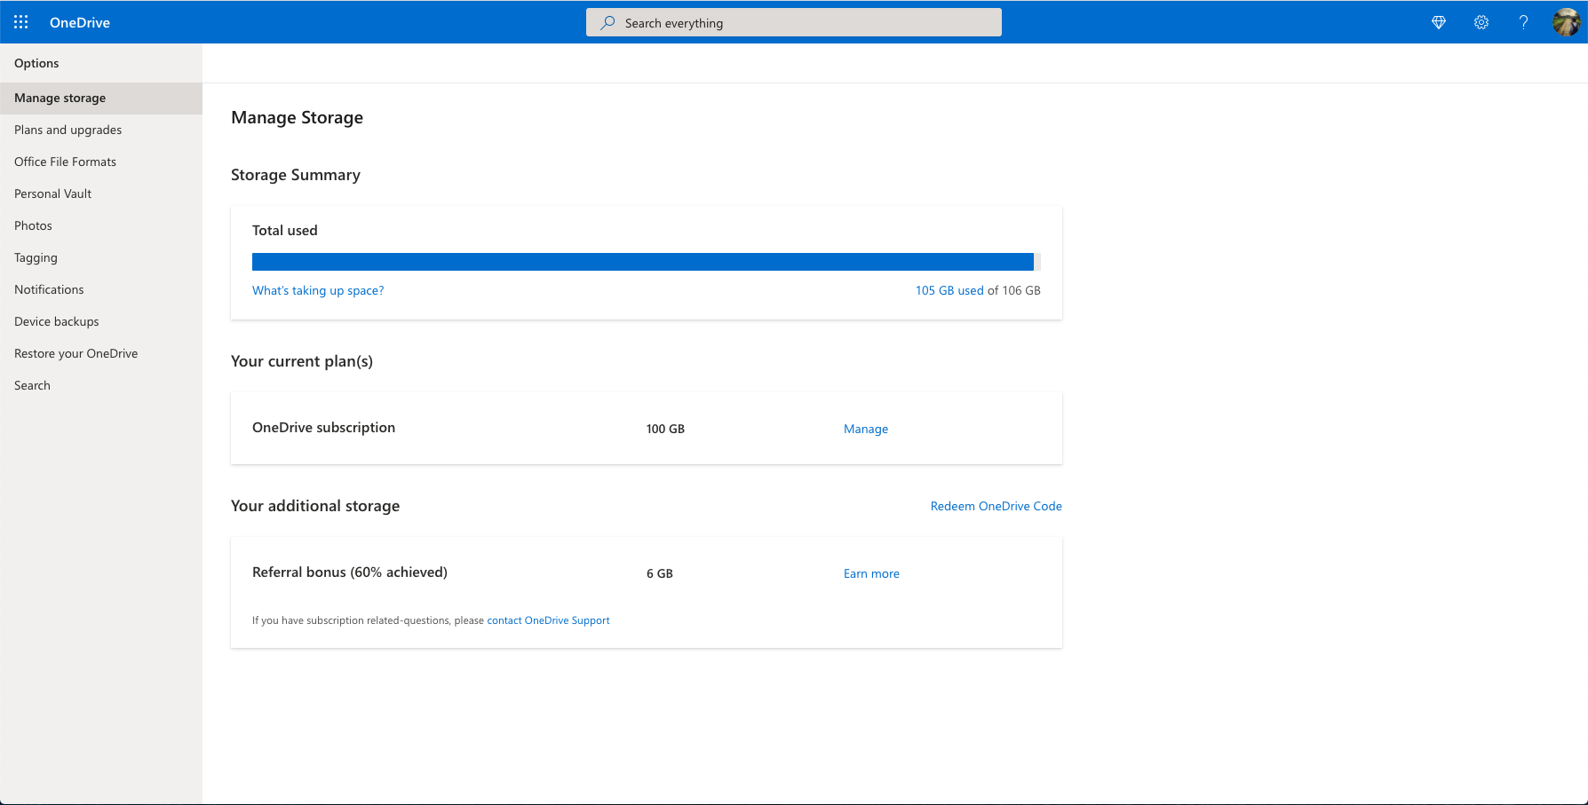Open the settings gear icon

pos(1481,22)
